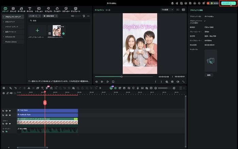Open the user avatar account icon
Viewport: 238px width, 149px height.
coord(208,3)
